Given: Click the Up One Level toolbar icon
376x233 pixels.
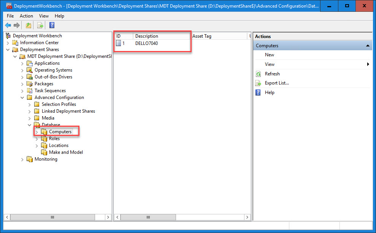Looking at the screenshot, I should point(29,26).
